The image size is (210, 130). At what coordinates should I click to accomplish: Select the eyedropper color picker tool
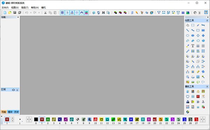[x=188, y=46]
